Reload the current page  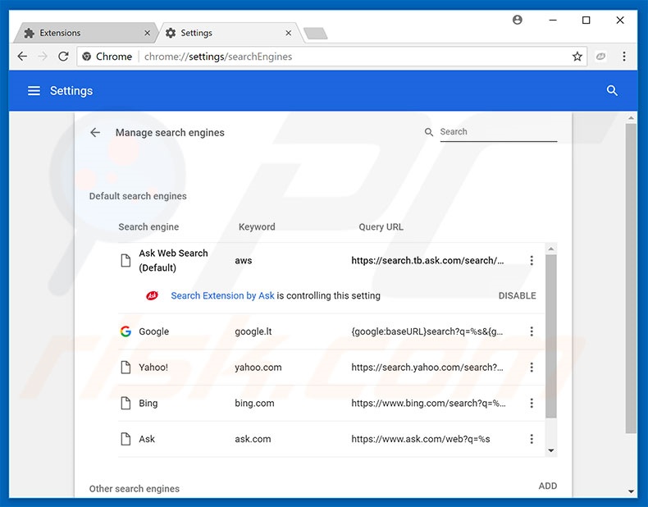pyautogui.click(x=63, y=57)
